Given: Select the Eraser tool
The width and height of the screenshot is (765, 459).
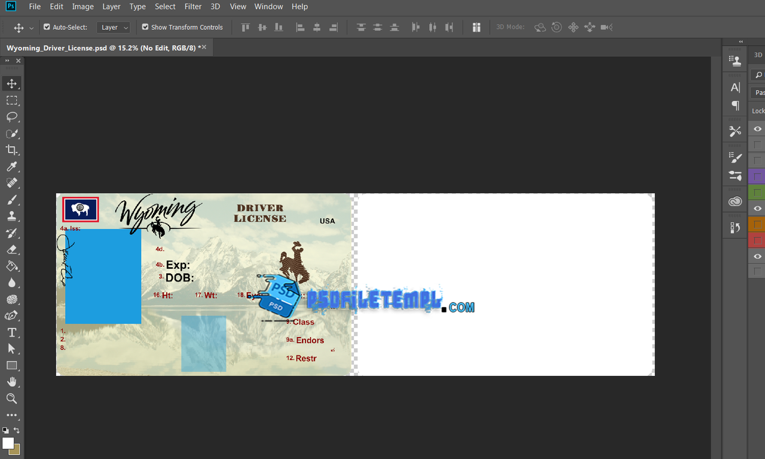Looking at the screenshot, I should tap(11, 249).
